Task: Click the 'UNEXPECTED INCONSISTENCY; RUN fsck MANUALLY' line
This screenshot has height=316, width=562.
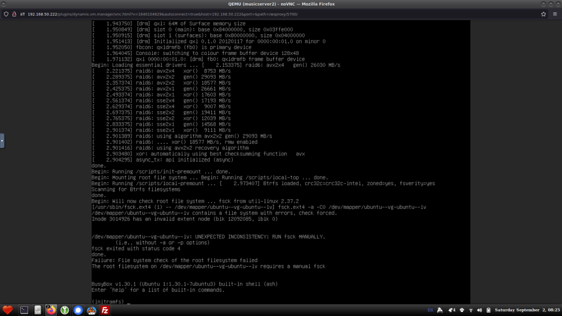Action: tap(209, 236)
